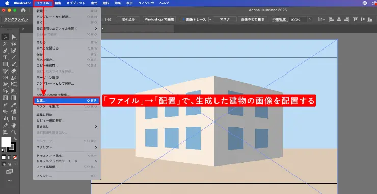Expand the 画像トレース dropdown arrow
Screen dimensions: 377x194
(210, 20)
